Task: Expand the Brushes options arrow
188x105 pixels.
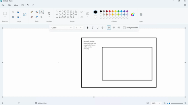Action: [49, 17]
